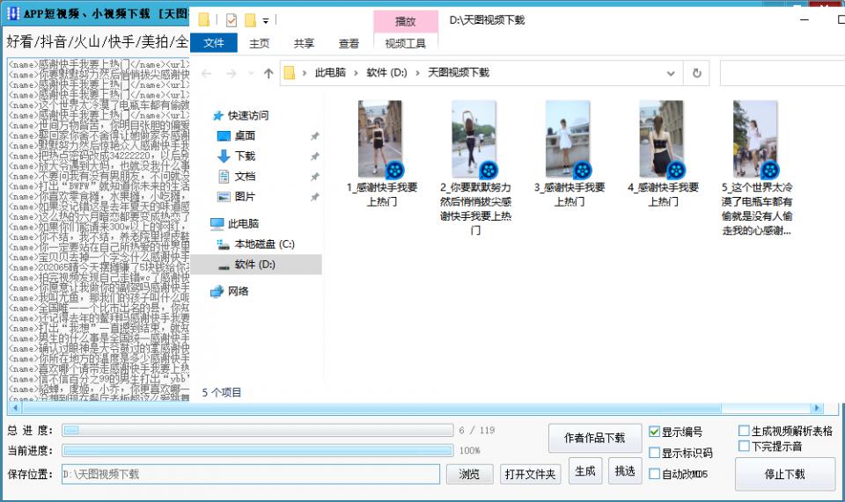Open the 主页 ribbon tab
Image resolution: width=845 pixels, height=502 pixels.
click(x=259, y=43)
